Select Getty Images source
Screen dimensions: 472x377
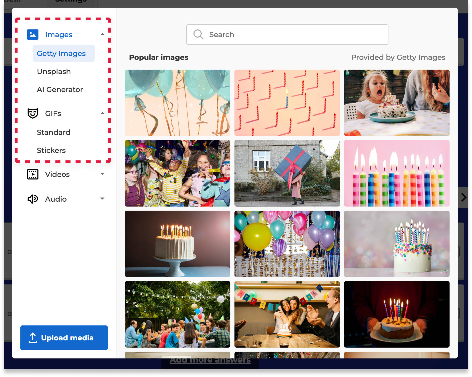pos(64,53)
